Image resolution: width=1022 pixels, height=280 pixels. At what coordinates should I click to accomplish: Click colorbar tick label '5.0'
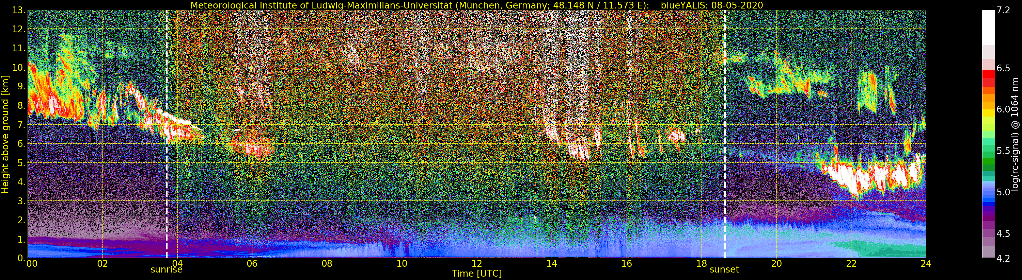[1003, 192]
